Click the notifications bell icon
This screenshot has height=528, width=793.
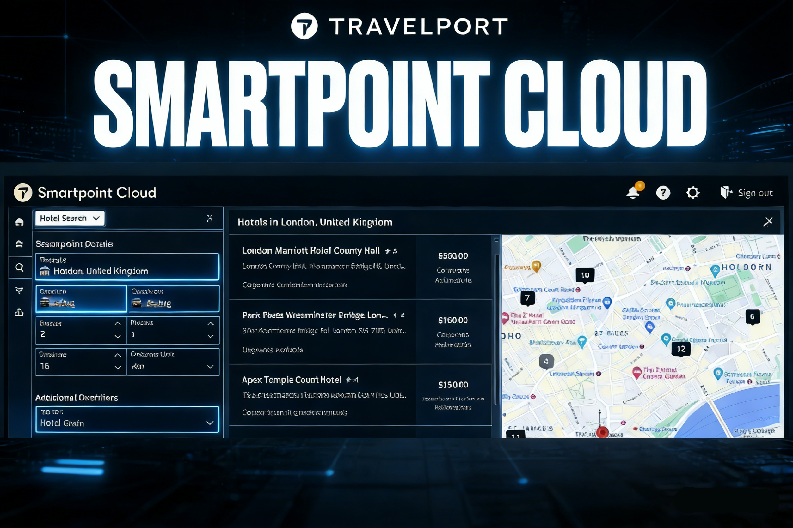click(x=633, y=193)
